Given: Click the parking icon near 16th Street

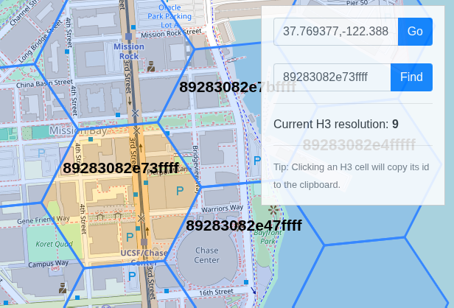Looking at the screenshot, I should pos(132,276).
